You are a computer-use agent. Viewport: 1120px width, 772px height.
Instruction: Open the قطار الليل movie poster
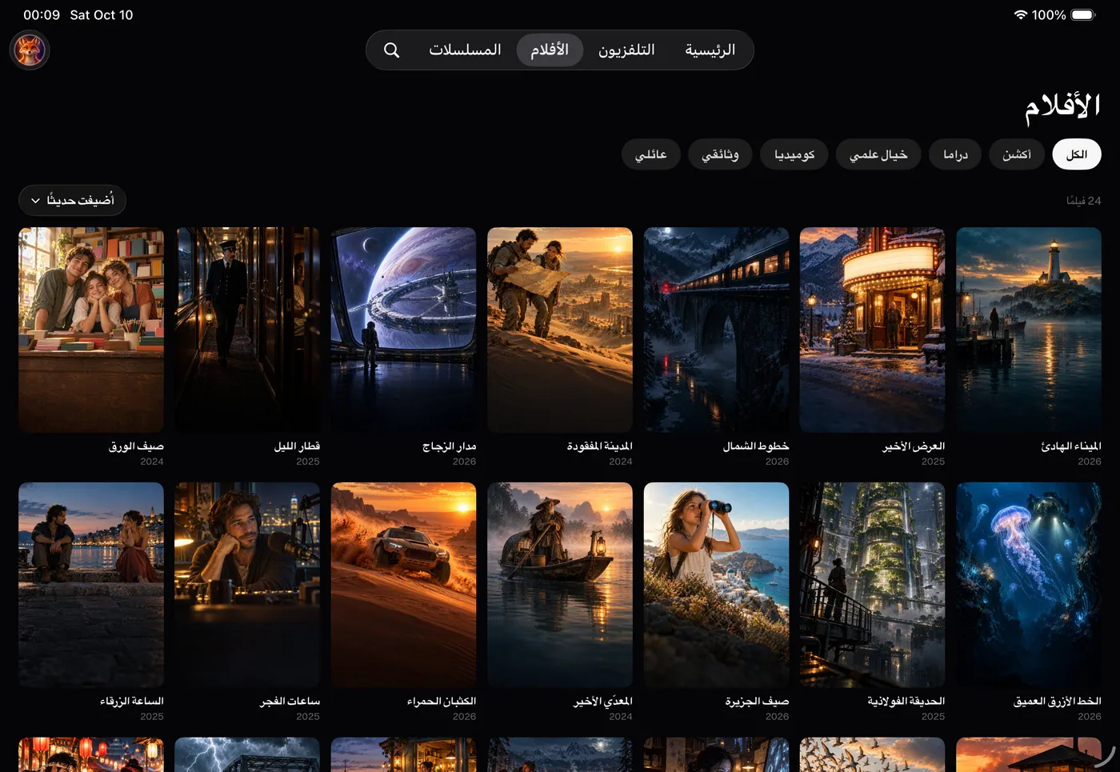pyautogui.click(x=247, y=330)
